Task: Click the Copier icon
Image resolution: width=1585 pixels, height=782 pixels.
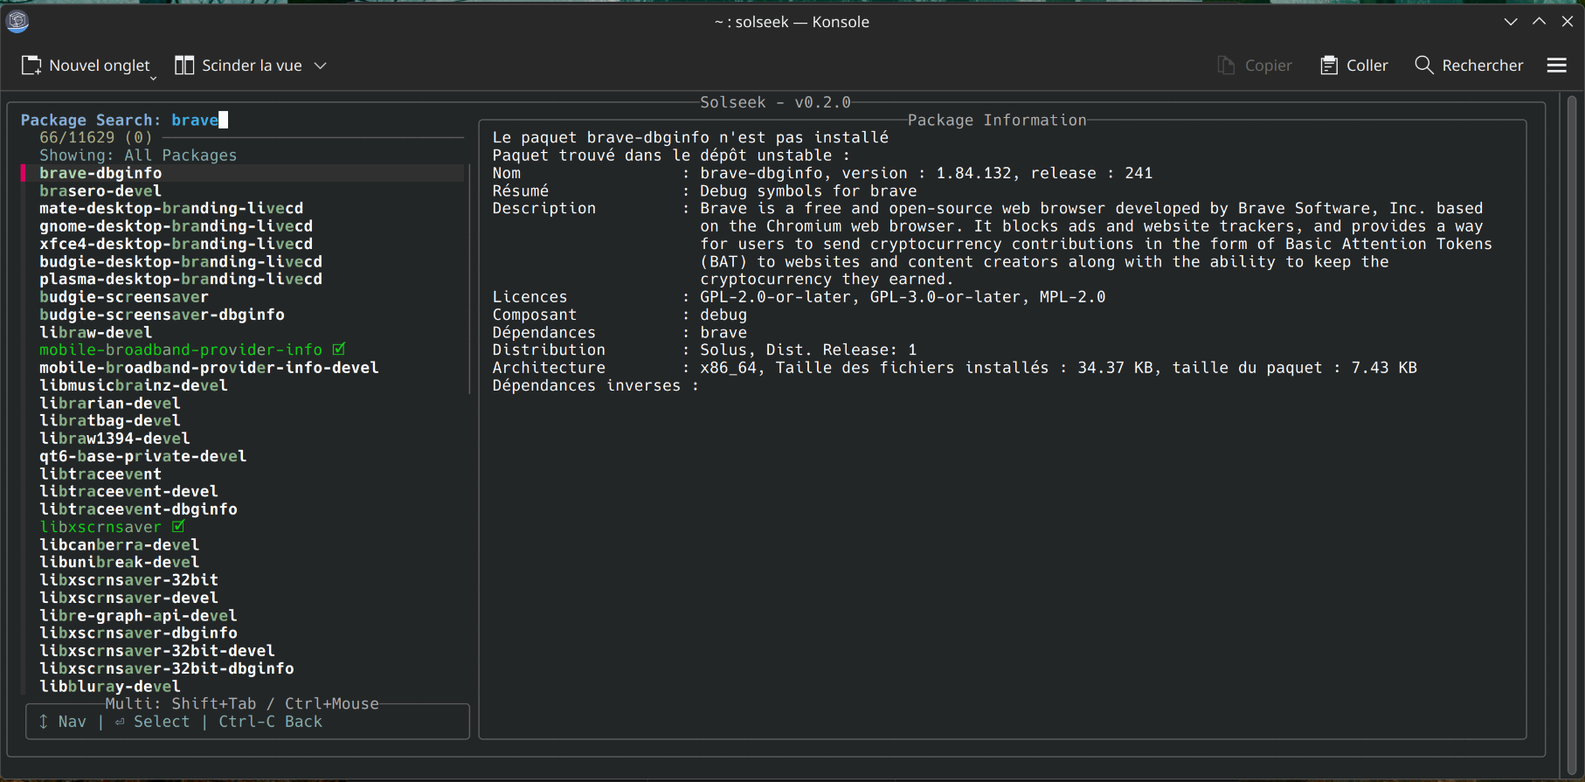Action: pyautogui.click(x=1227, y=66)
